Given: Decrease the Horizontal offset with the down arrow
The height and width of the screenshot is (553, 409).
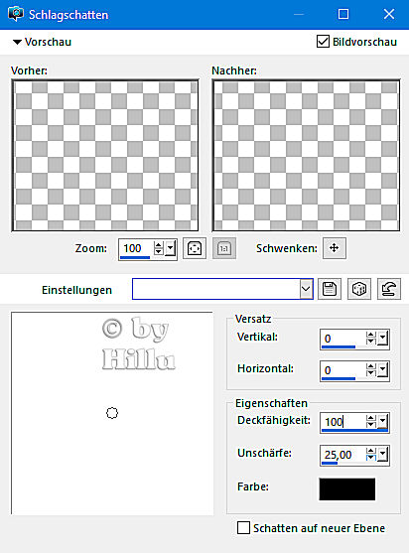Looking at the screenshot, I should 370,373.
